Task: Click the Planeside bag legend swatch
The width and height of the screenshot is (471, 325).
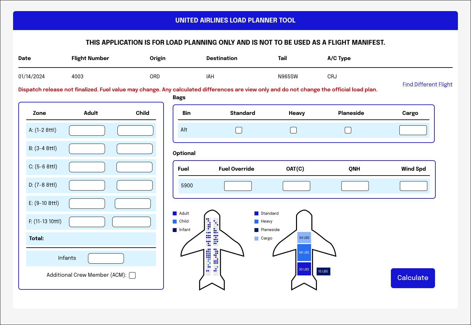Action: (256, 230)
